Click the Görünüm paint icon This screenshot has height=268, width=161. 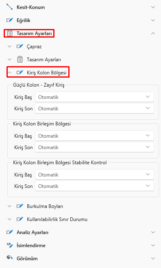click(x=10, y=257)
